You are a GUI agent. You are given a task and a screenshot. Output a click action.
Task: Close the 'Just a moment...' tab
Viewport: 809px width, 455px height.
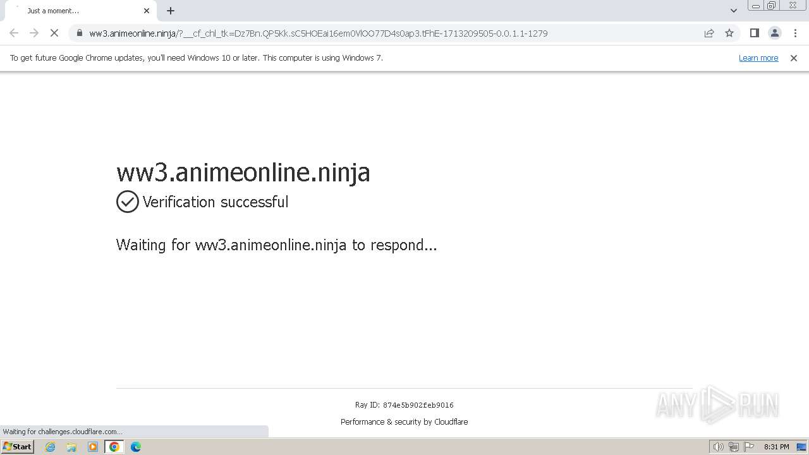[147, 11]
